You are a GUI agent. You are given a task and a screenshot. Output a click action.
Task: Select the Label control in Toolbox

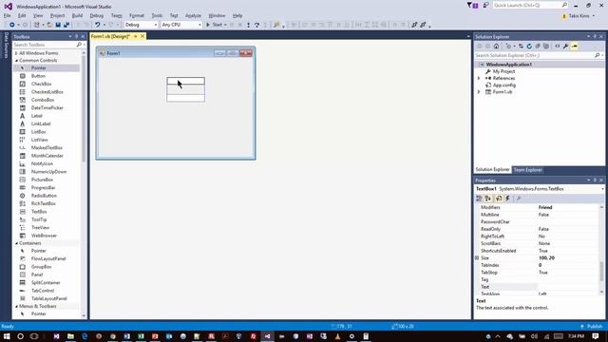click(x=36, y=116)
